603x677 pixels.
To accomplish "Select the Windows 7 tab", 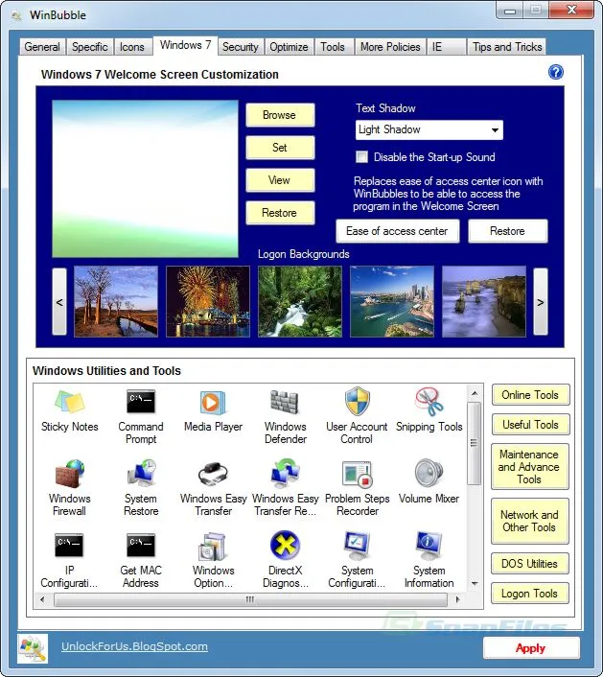I will tap(186, 45).
